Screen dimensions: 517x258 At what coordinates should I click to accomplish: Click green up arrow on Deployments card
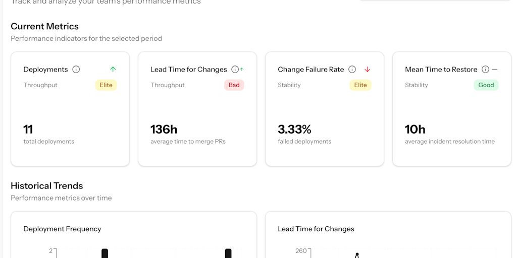click(x=113, y=70)
